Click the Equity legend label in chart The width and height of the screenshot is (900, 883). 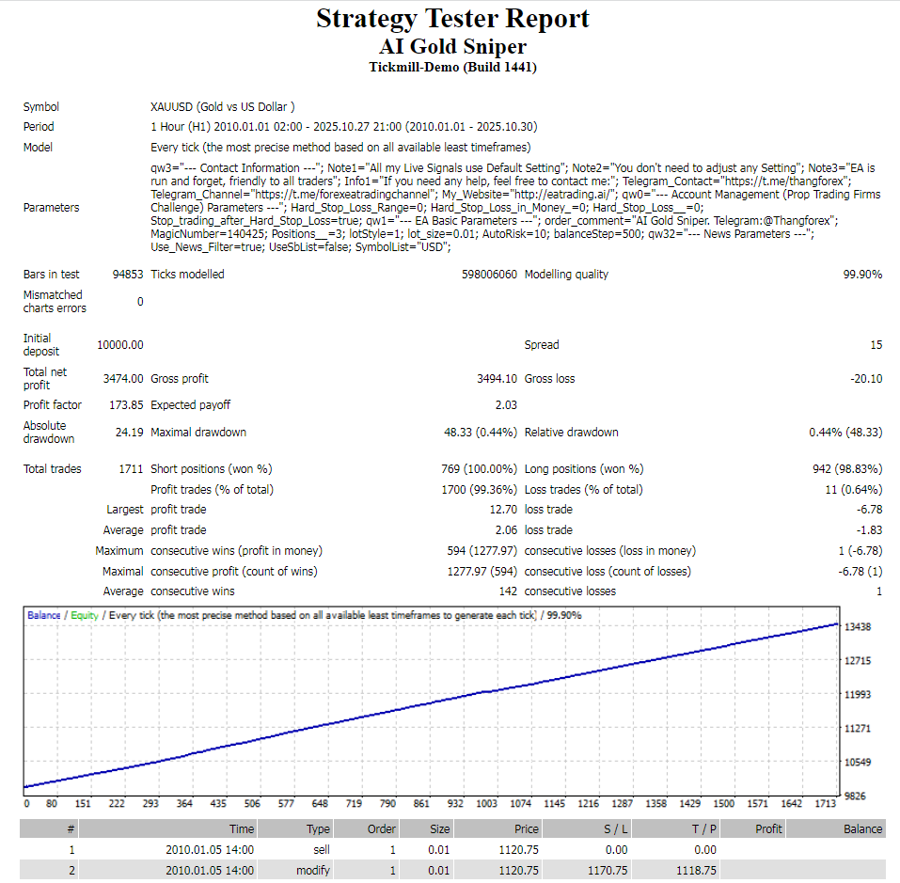[84, 615]
